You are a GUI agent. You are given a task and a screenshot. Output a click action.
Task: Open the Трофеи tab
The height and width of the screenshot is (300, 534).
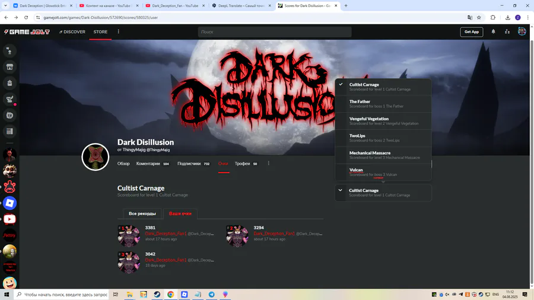[246, 164]
